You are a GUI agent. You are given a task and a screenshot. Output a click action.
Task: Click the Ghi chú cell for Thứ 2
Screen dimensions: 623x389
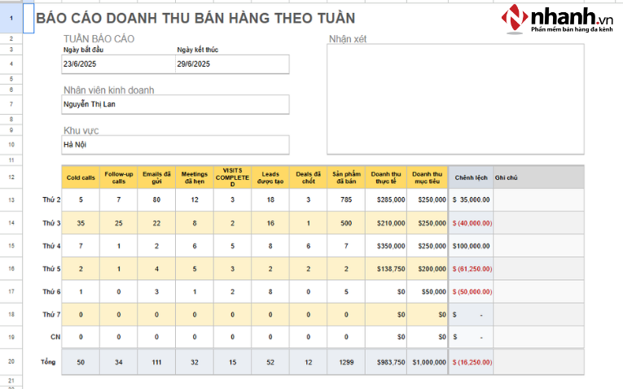(538, 199)
